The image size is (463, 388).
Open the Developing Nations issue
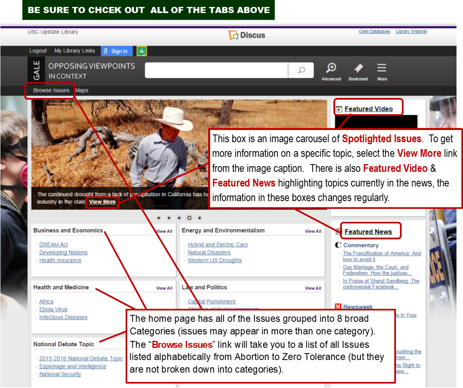[x=63, y=253]
